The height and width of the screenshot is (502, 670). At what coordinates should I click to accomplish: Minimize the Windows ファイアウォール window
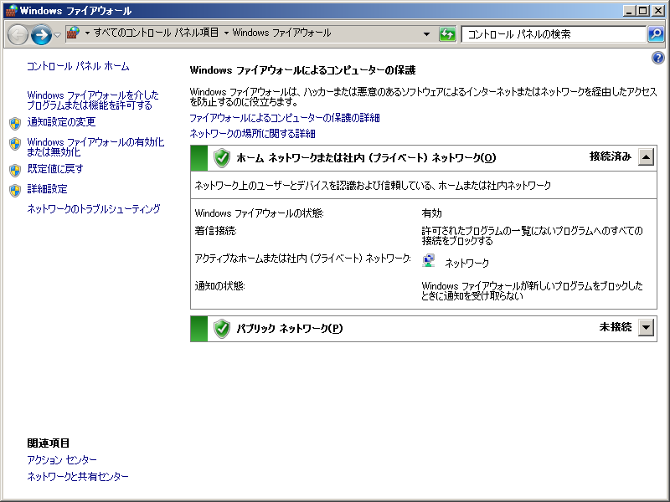click(x=629, y=11)
